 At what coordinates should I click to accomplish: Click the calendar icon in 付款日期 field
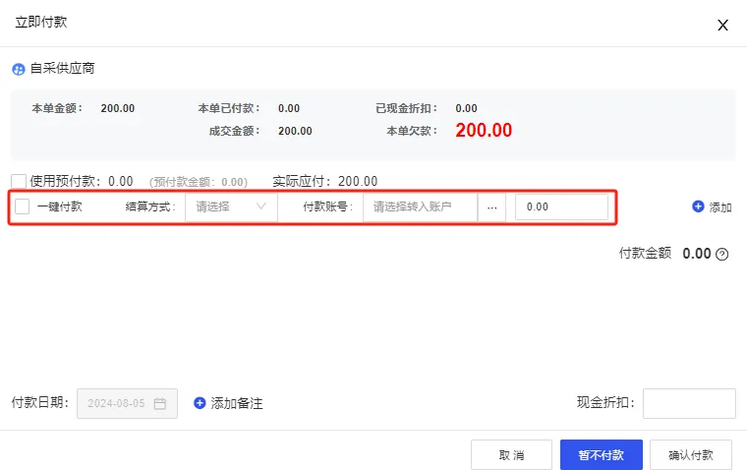click(160, 403)
